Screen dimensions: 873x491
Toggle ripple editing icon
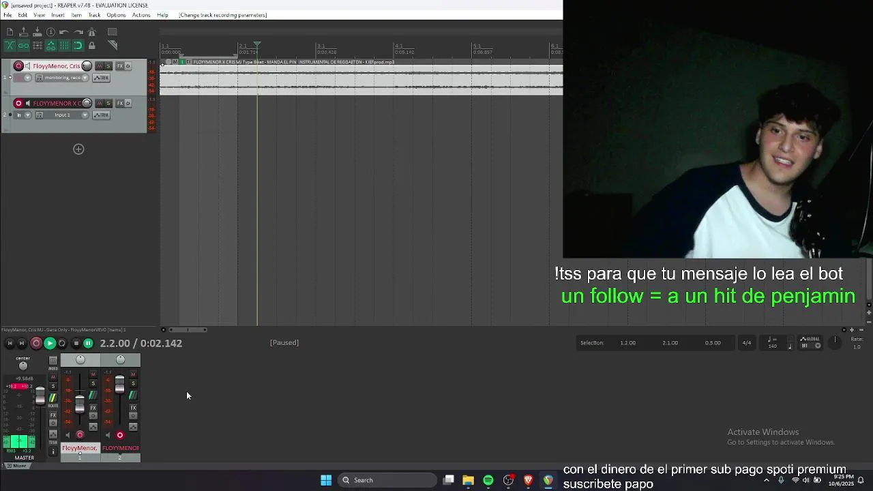point(37,46)
